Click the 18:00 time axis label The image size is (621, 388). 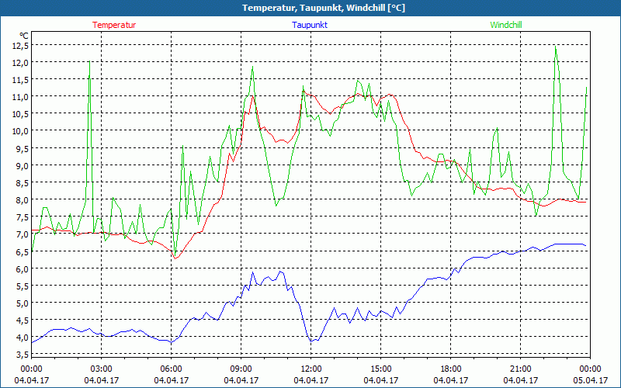(x=451, y=369)
